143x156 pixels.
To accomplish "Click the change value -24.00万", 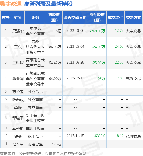I will tap(98, 47).
